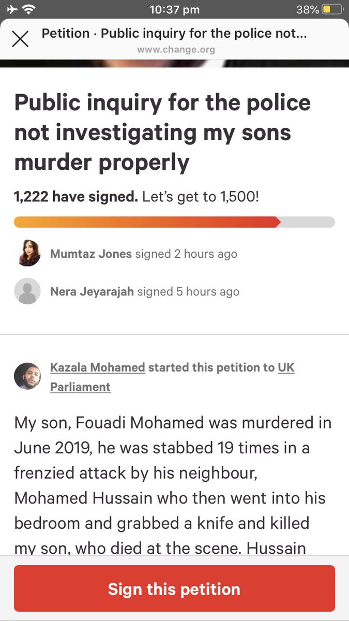Tap the battery indicator icon

332,9
